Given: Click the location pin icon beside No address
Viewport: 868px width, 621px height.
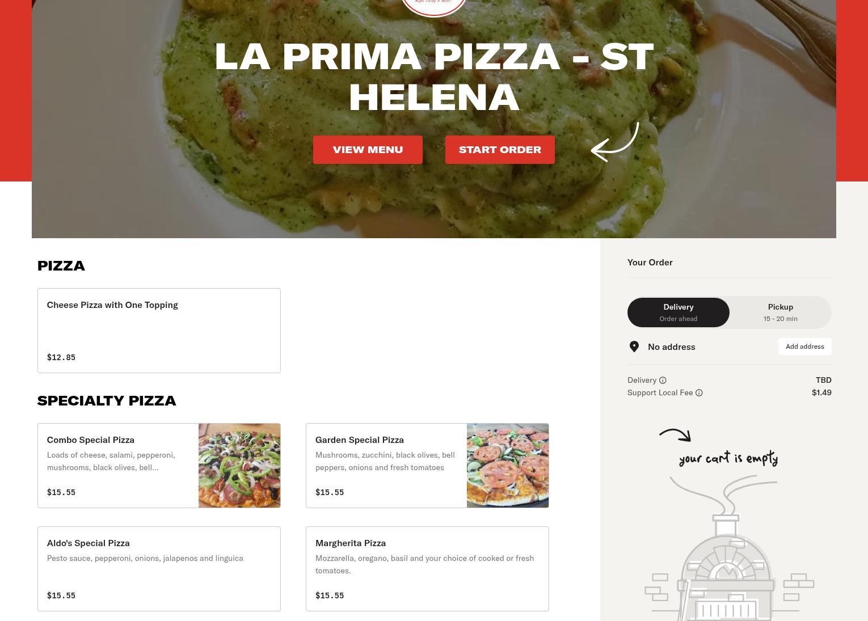Looking at the screenshot, I should pos(634,347).
